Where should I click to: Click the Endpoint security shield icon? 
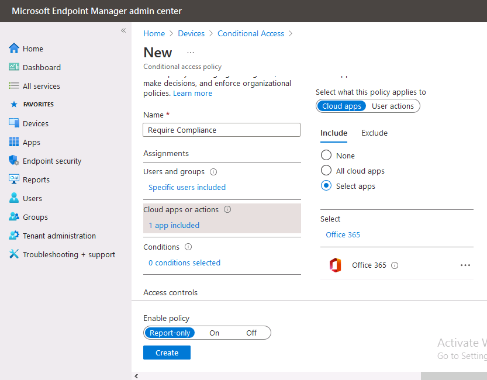coord(13,161)
